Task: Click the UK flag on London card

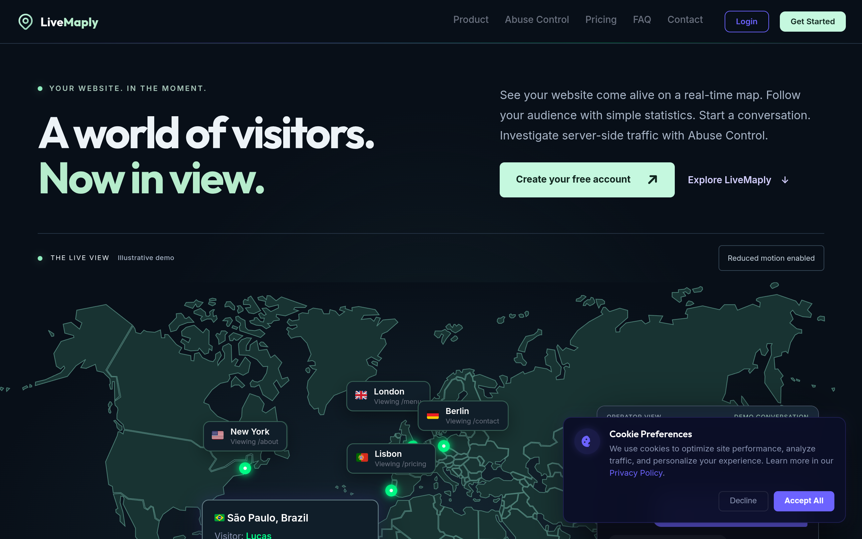Action: 361,395
